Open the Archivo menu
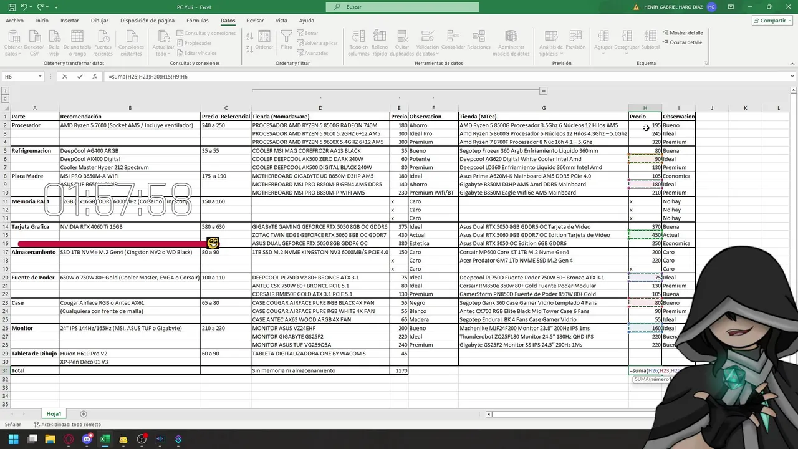This screenshot has height=449, width=798. click(14, 21)
